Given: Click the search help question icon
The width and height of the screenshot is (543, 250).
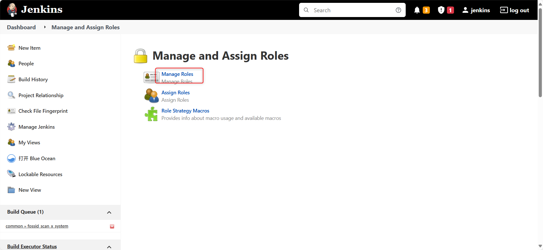Looking at the screenshot, I should (x=399, y=10).
